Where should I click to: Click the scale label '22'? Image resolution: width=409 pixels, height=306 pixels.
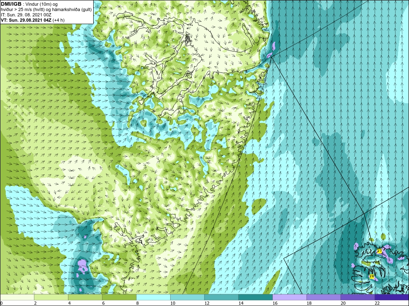377,303
